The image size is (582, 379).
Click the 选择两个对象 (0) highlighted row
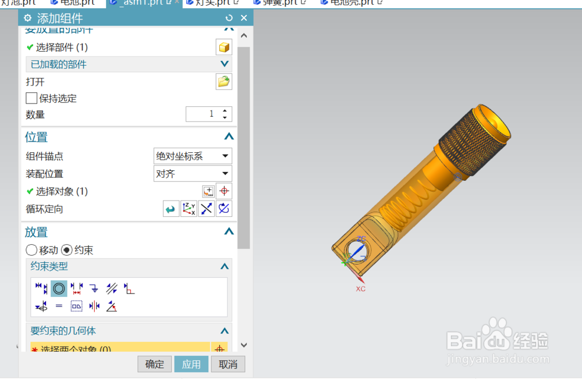(120, 348)
